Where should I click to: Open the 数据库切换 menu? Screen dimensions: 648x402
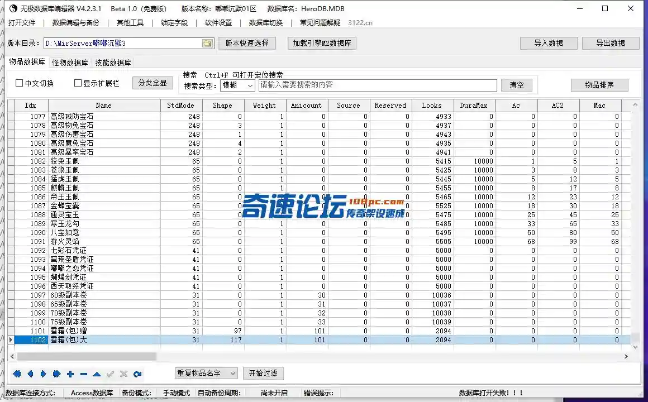click(x=266, y=23)
